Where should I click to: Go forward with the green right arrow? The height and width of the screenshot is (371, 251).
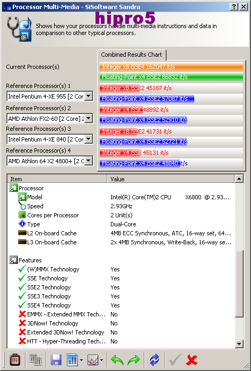(134, 360)
